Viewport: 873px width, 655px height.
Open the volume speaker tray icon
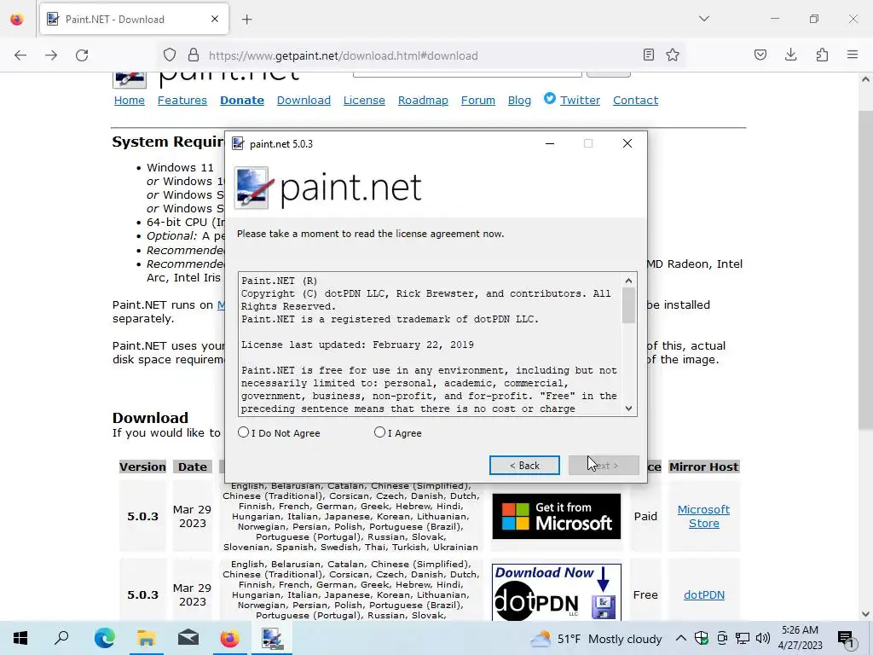click(763, 638)
